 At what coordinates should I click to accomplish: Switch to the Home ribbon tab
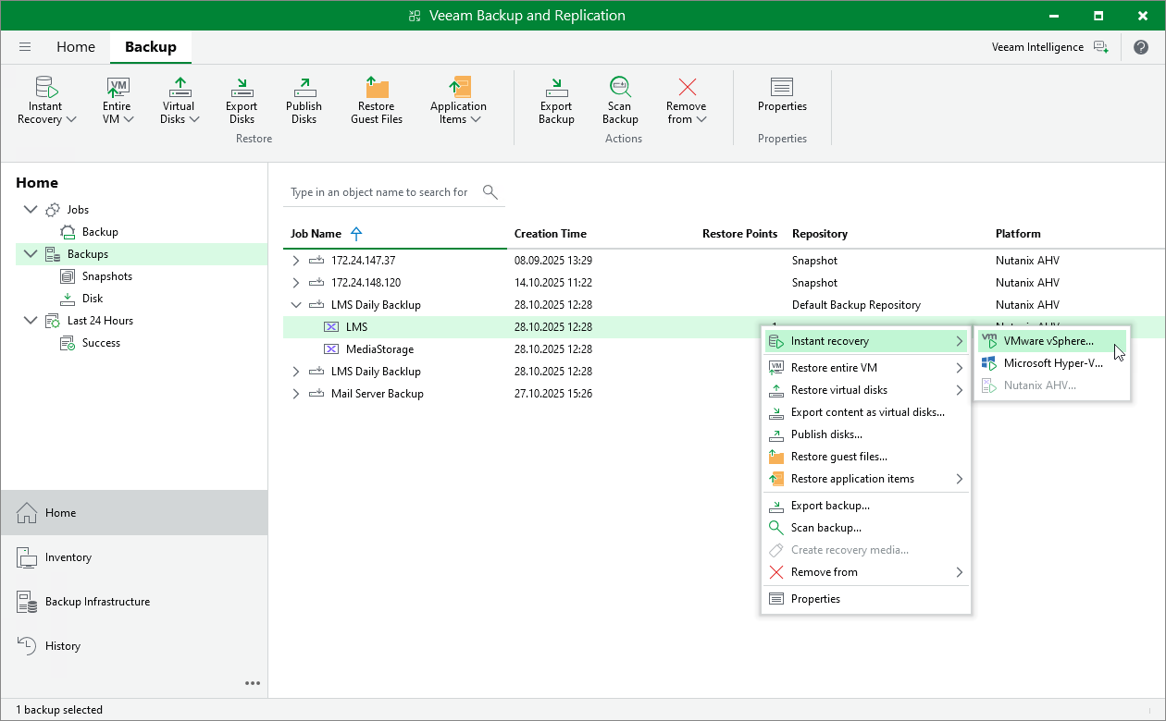point(76,47)
